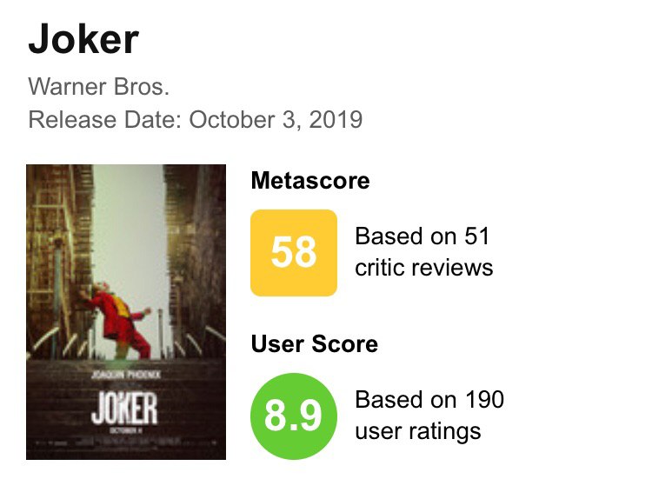Open the user ratings link

point(418,430)
